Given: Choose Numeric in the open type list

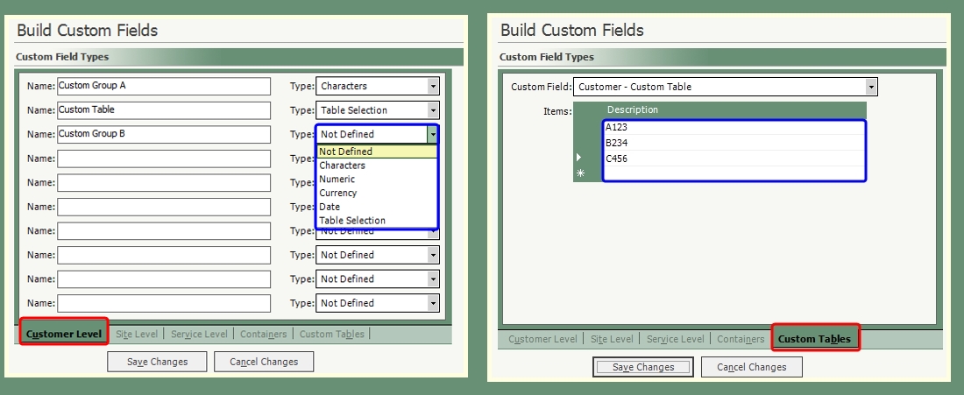Looking at the screenshot, I should tap(377, 180).
